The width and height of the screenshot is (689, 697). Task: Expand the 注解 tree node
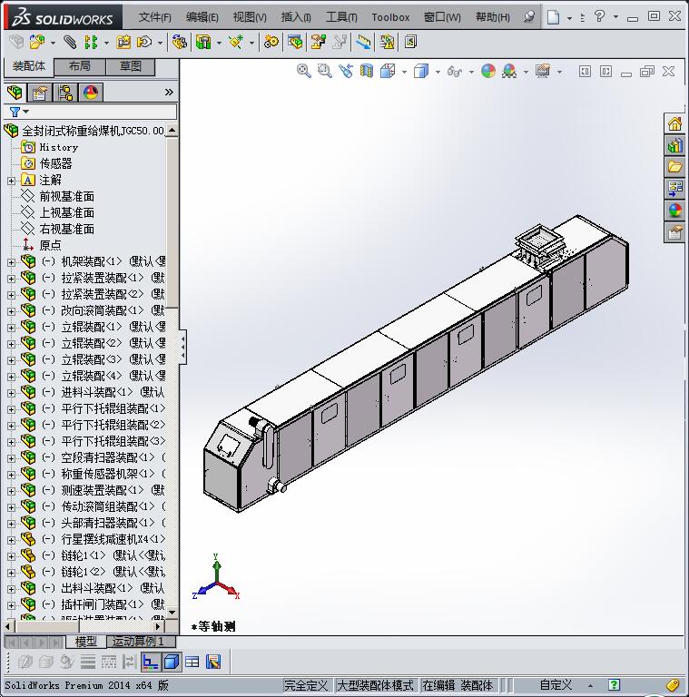11,181
